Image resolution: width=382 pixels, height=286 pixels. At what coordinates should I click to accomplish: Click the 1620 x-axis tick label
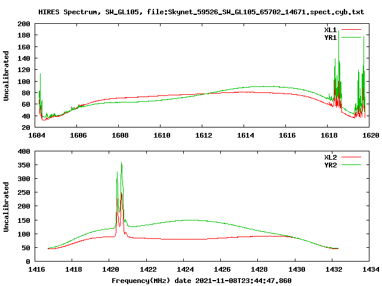click(x=371, y=135)
